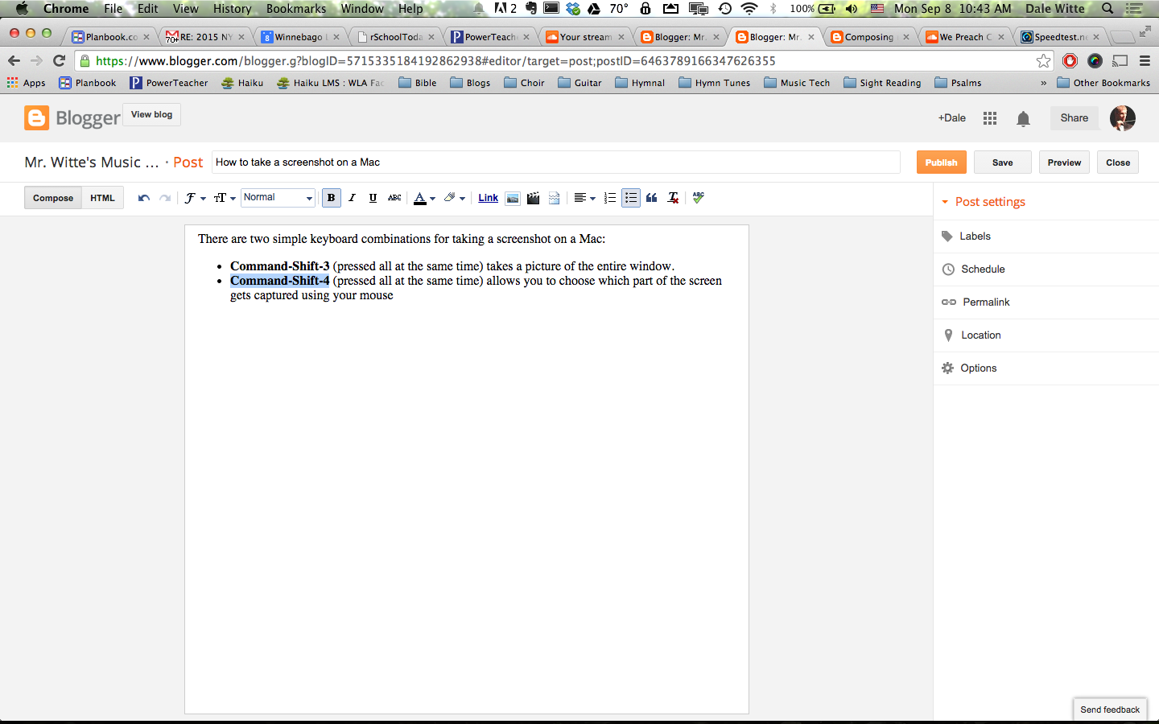Toggle the bulleted list button
This screenshot has width=1159, height=724.
click(631, 198)
